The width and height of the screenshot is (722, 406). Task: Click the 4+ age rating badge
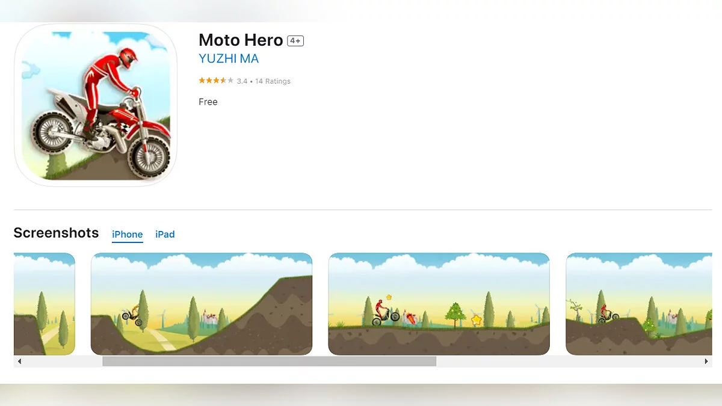pos(295,41)
